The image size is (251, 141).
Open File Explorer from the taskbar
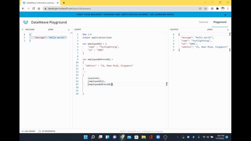coord(144,137)
